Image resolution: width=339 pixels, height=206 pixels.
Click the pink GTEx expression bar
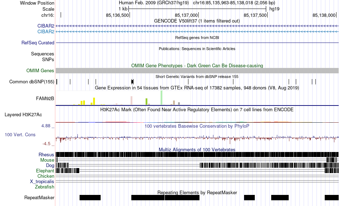pyautogui.click(x=131, y=101)
